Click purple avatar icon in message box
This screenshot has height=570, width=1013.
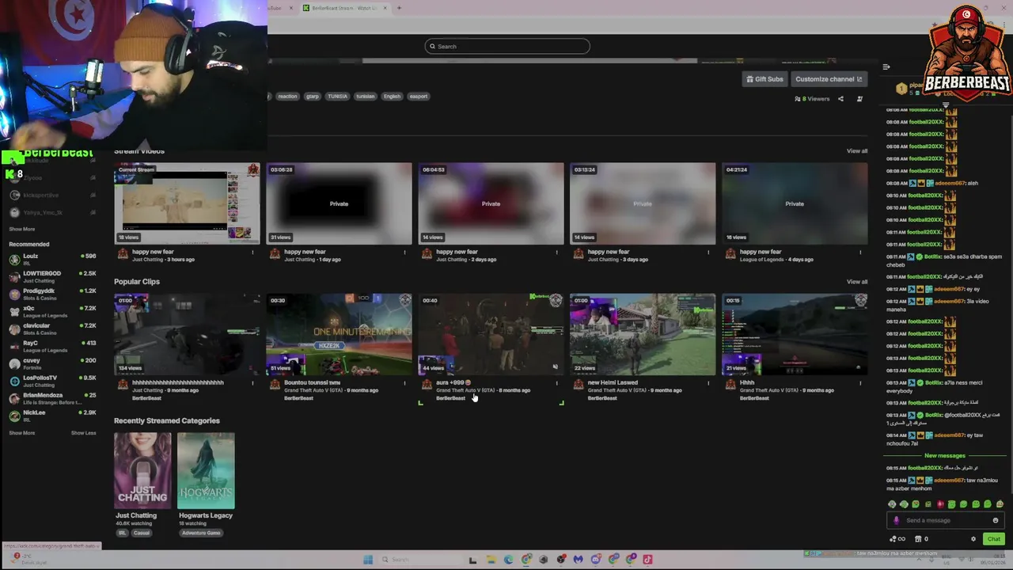point(896,521)
